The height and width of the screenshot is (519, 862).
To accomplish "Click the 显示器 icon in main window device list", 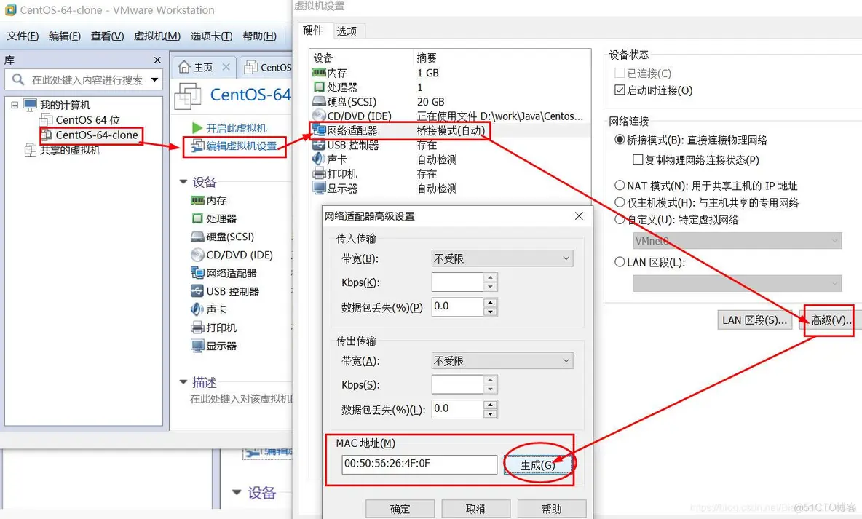I will pyautogui.click(x=197, y=346).
